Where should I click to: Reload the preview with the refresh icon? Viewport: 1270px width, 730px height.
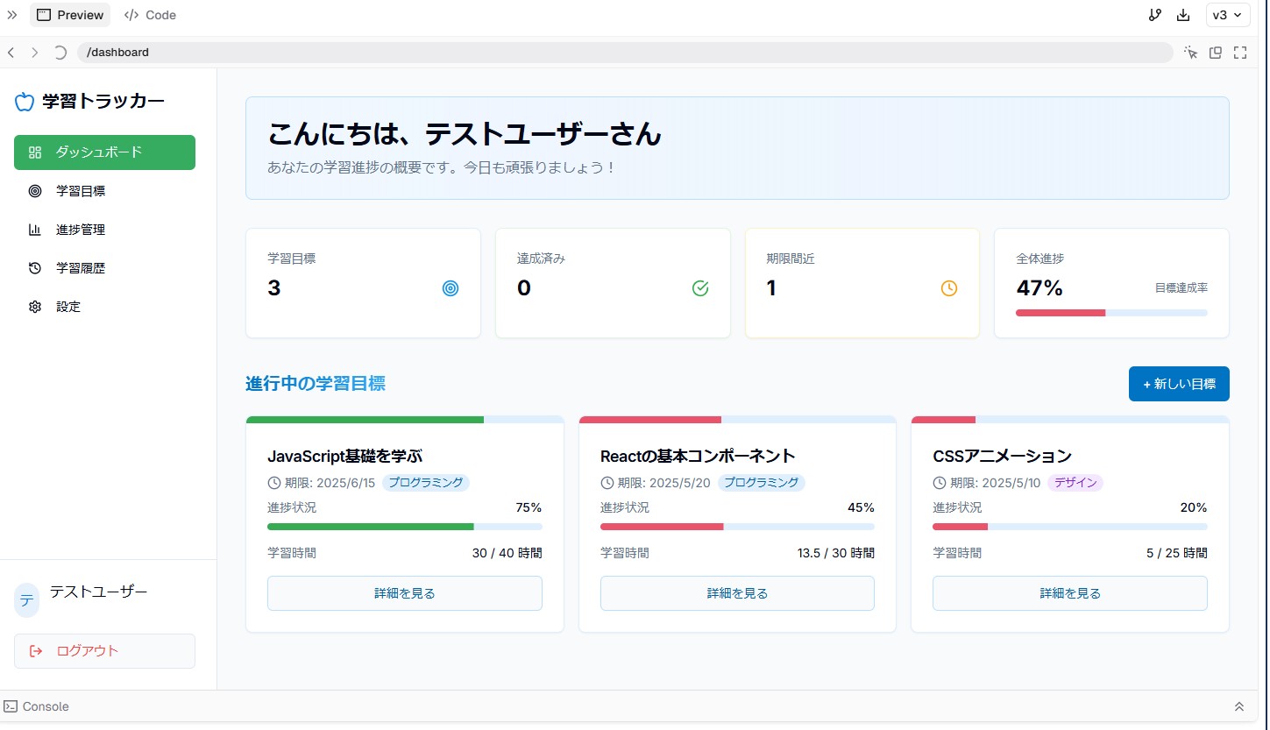point(60,53)
